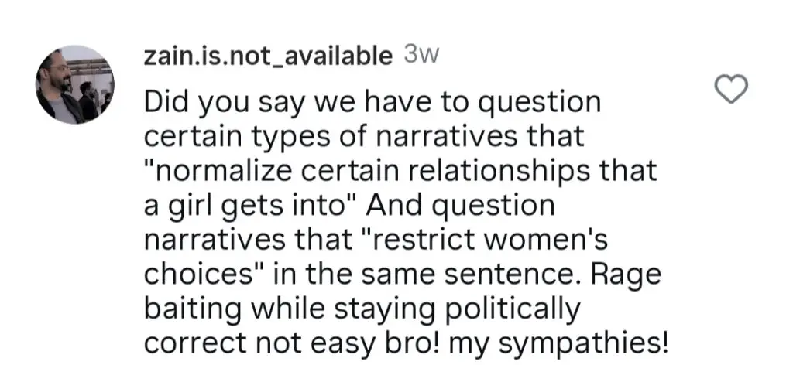Image resolution: width=793 pixels, height=365 pixels.
Task: Open the zain.is.not_available username link
Action: pos(268,56)
